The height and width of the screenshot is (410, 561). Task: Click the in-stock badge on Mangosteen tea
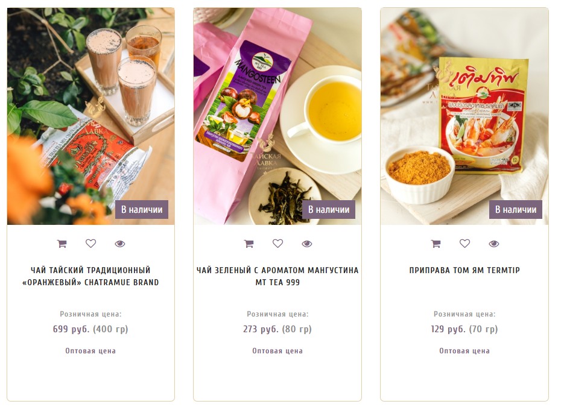click(x=329, y=210)
